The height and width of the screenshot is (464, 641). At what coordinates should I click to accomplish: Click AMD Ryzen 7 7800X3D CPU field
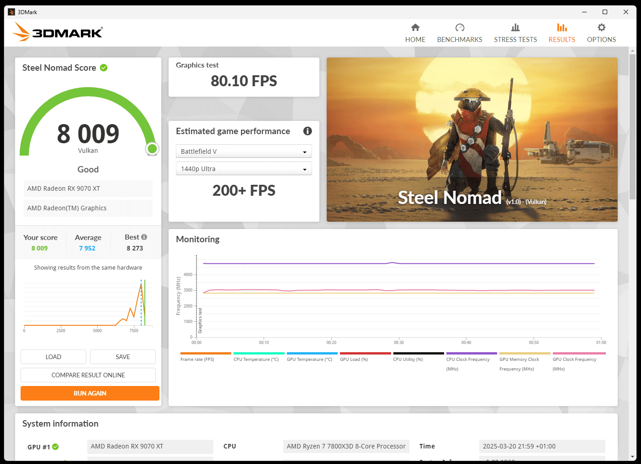coord(346,446)
